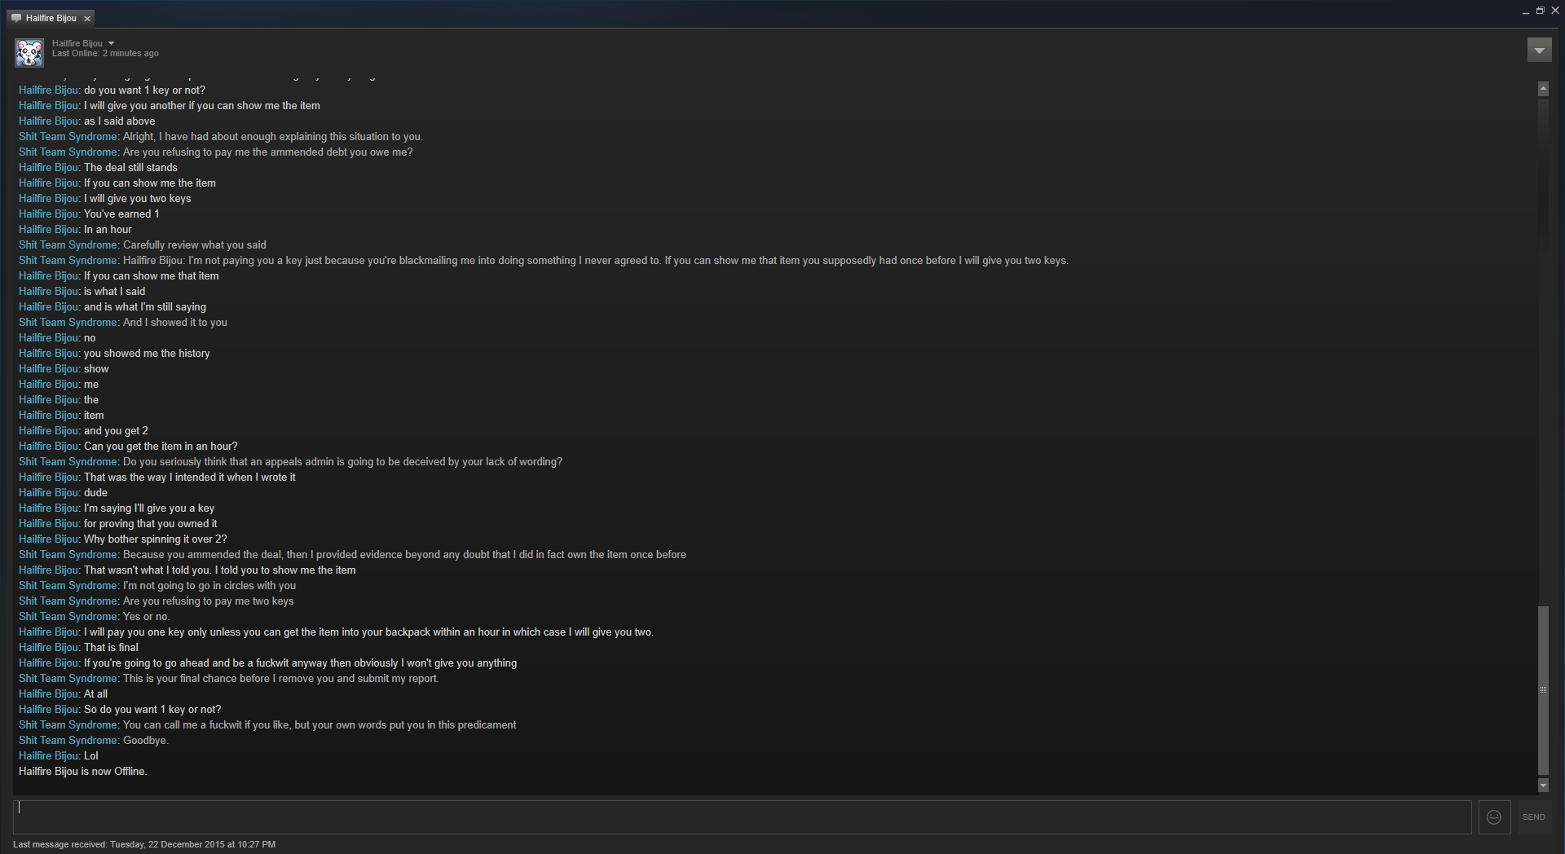Open the chat options dropdown at top right
This screenshot has height=854, width=1565.
coord(1539,51)
